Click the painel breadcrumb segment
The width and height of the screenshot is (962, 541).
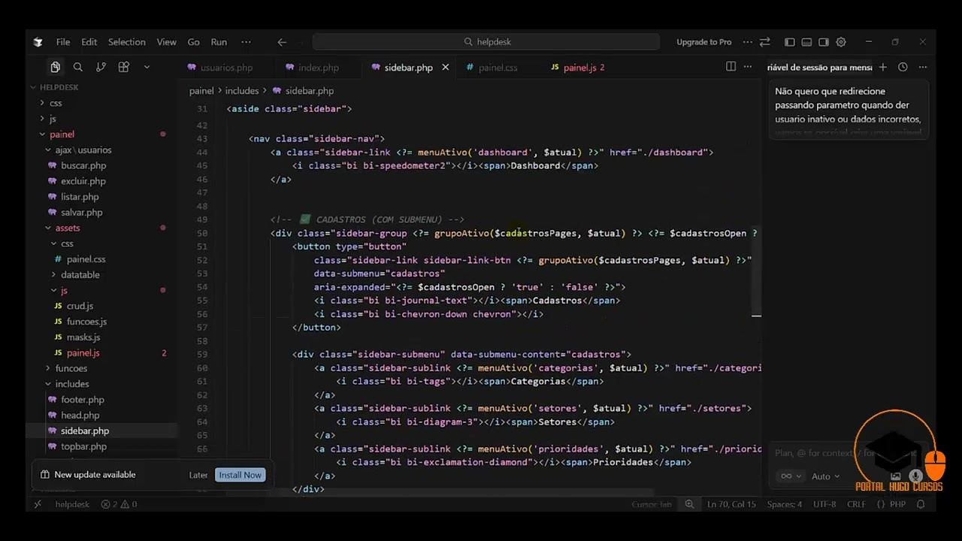tap(201, 91)
